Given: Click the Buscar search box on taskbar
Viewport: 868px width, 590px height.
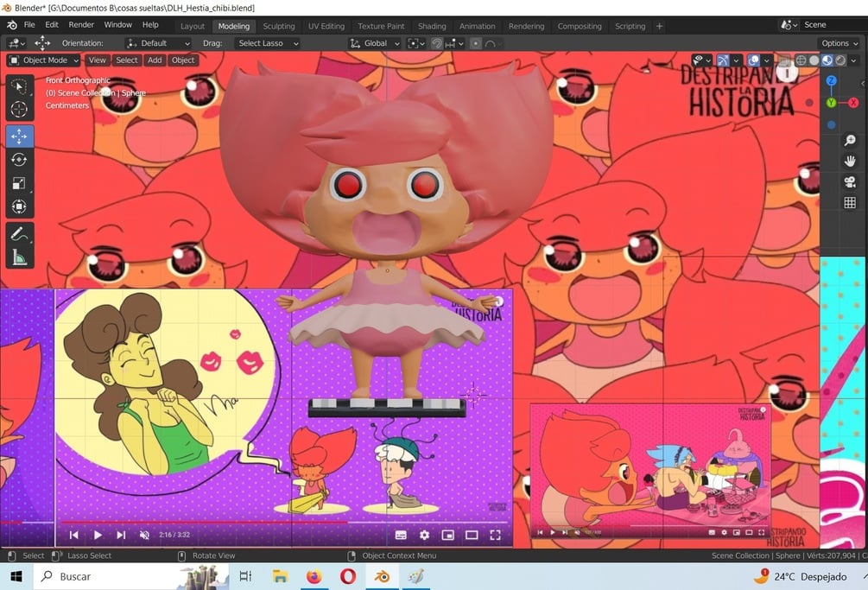Looking at the screenshot, I should click(132, 577).
